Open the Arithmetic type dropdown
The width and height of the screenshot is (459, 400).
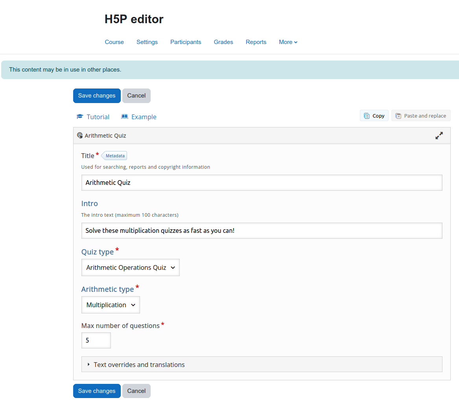point(111,305)
